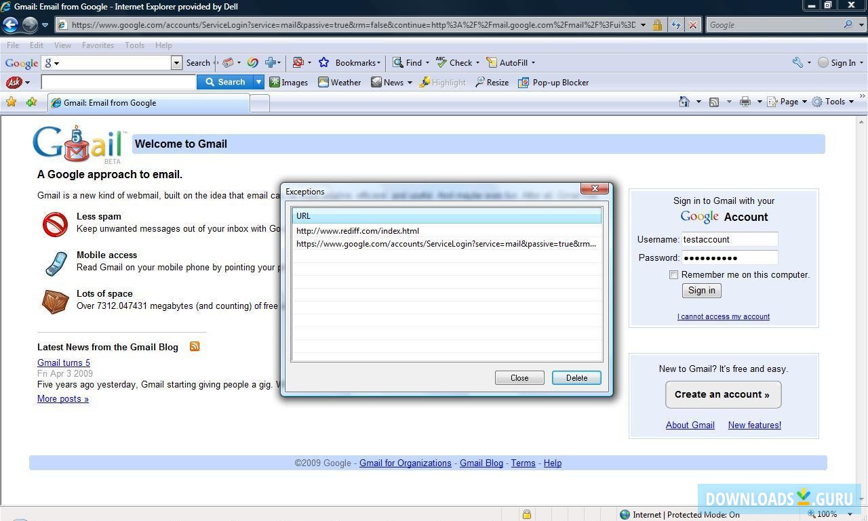Screen dimensions: 868x521
Task: Open the Recent Pages dropdown beside Forward
Action: tap(45, 25)
